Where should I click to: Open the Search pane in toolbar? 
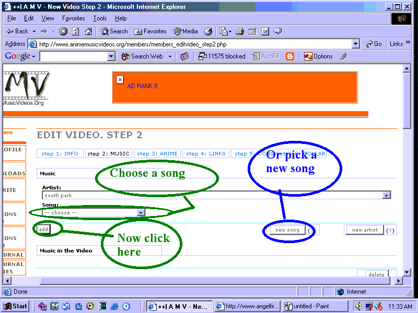pos(114,31)
